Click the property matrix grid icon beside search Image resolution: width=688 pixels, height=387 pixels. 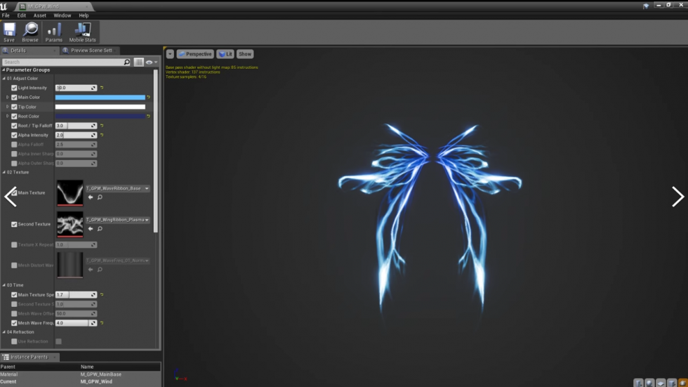click(139, 63)
